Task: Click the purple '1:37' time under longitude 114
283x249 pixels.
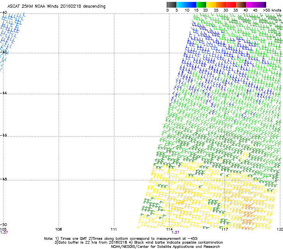Action: point(175,233)
